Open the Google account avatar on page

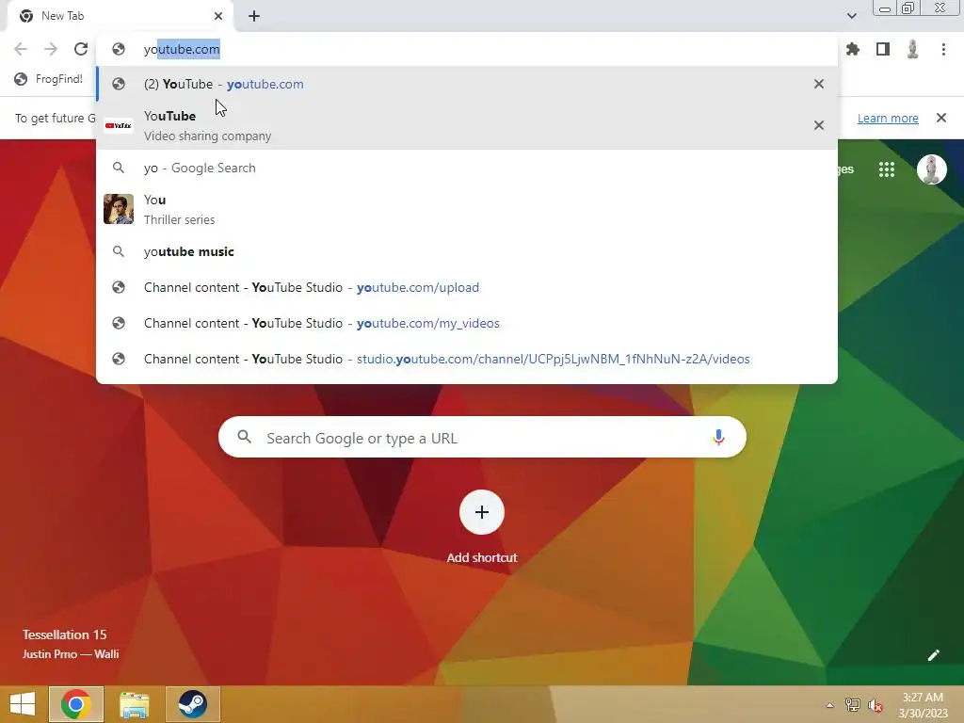[931, 169]
